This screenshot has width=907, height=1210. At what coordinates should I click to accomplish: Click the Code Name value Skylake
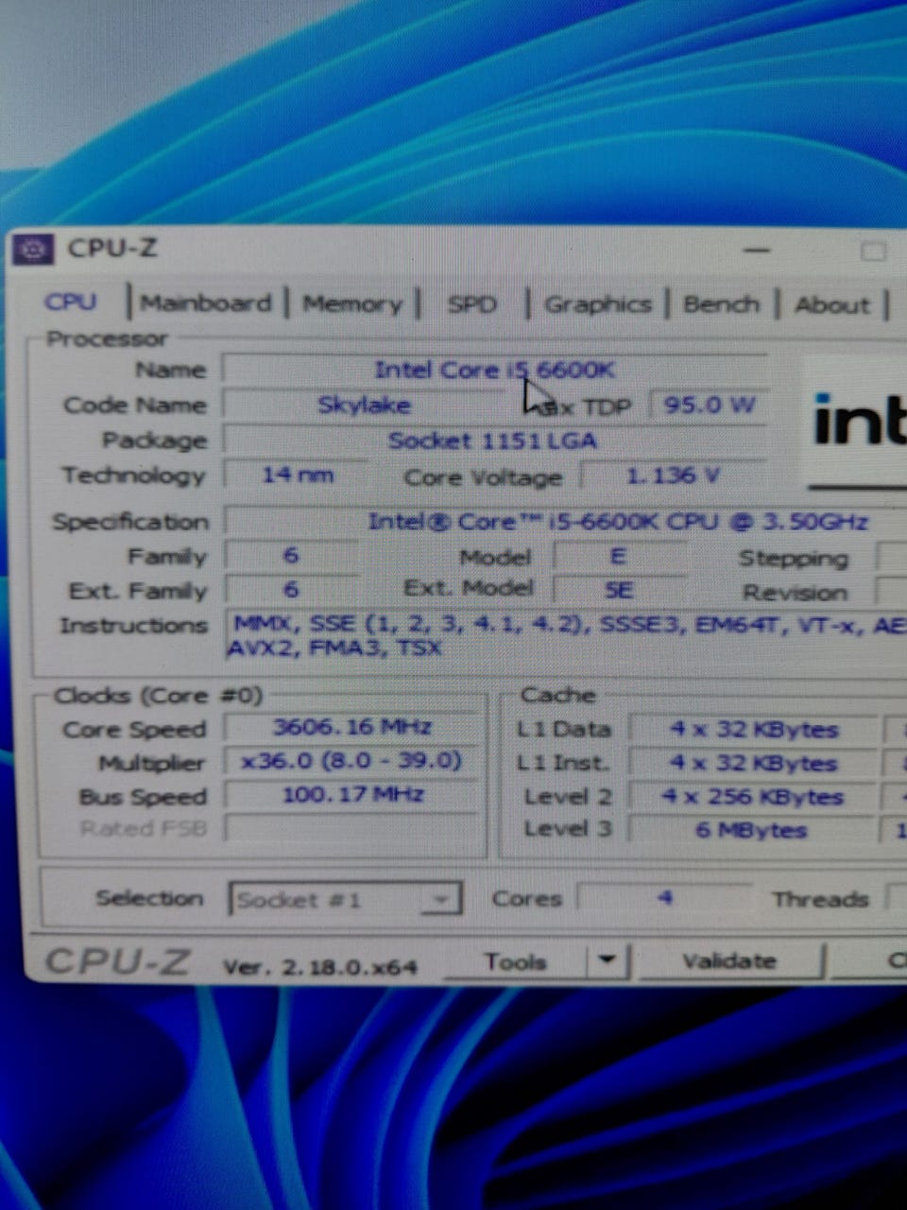coord(365,406)
